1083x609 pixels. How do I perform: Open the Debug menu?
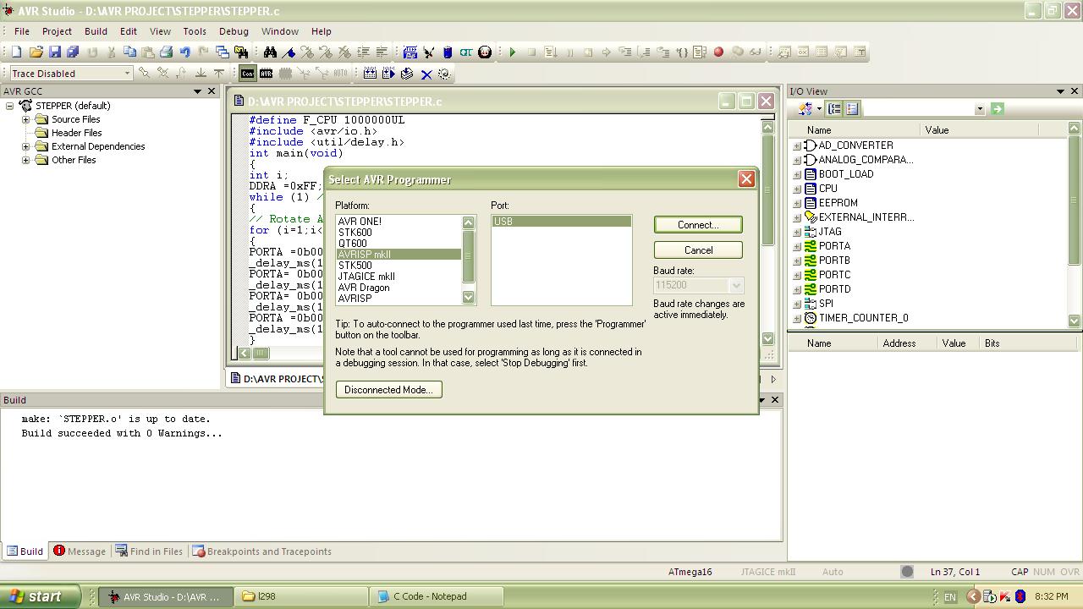234,31
